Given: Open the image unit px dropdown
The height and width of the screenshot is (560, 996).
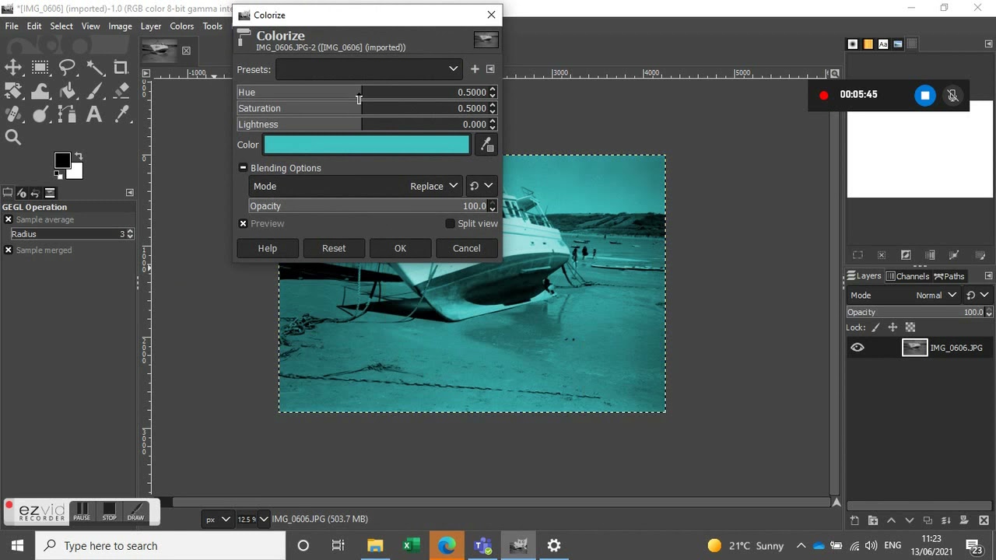Looking at the screenshot, I should pos(217,519).
